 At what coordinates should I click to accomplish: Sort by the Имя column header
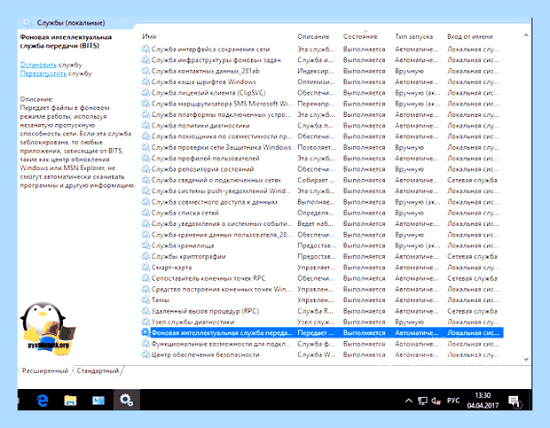(149, 36)
